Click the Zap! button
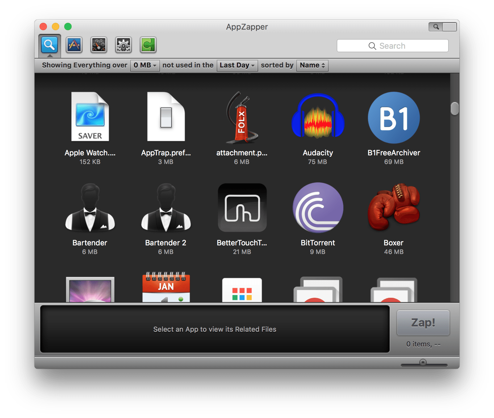 coord(423,323)
